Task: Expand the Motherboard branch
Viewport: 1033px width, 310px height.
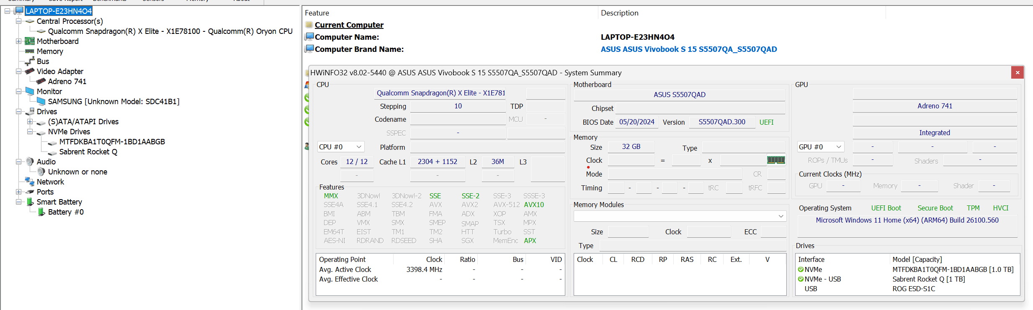Action: pyautogui.click(x=18, y=41)
